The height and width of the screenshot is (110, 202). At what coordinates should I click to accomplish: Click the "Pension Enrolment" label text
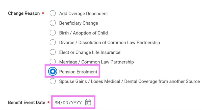[x=78, y=72]
